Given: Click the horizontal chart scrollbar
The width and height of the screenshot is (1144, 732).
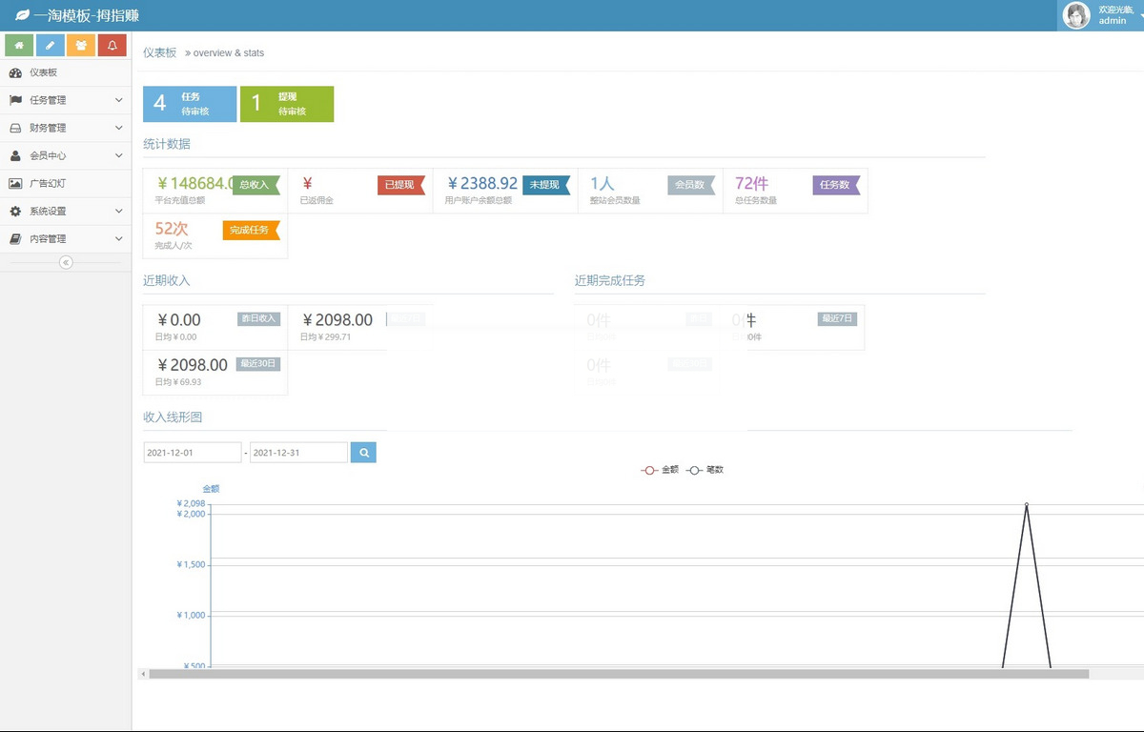Looking at the screenshot, I should point(618,674).
